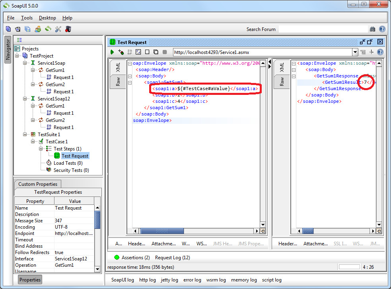Click the properties table vertical scrollbar thumb

pyautogui.click(x=97, y=220)
